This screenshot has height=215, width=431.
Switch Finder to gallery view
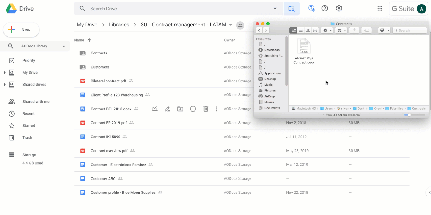point(315,30)
